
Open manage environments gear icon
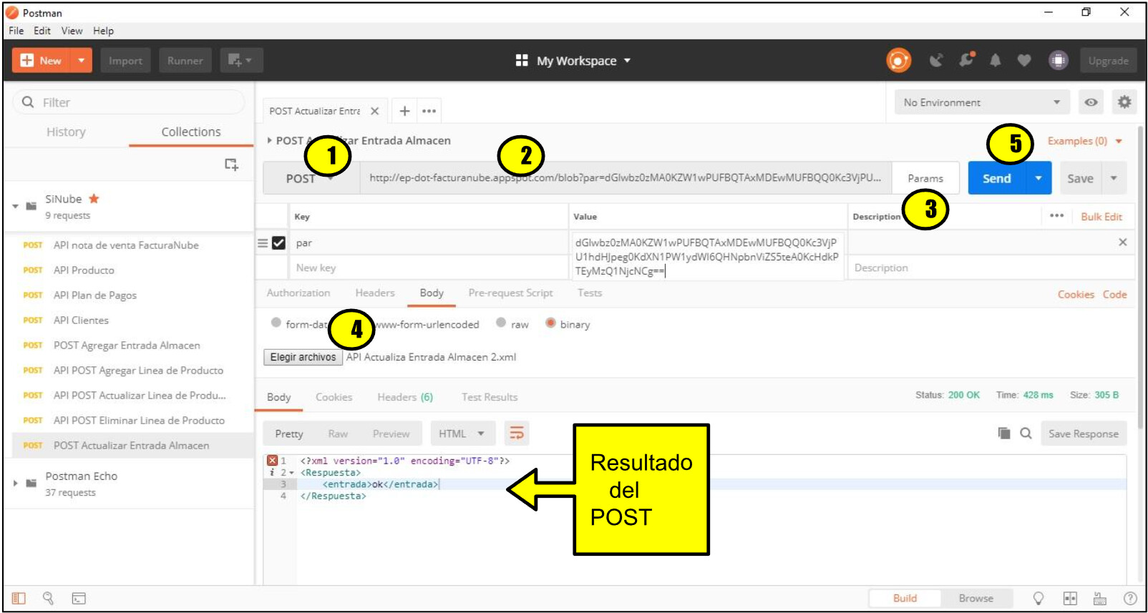(1124, 102)
